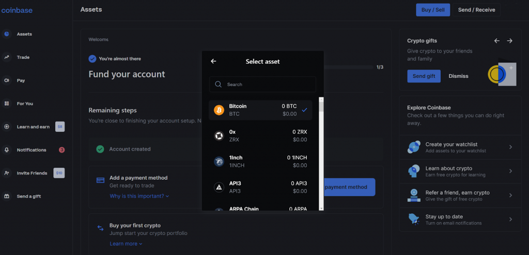Click the asset search field
The height and width of the screenshot is (255, 529).
pos(262,84)
